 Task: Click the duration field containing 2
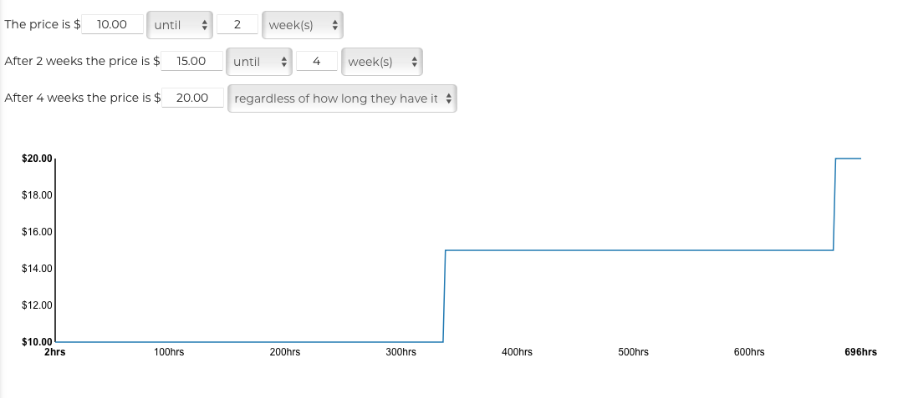click(x=237, y=25)
